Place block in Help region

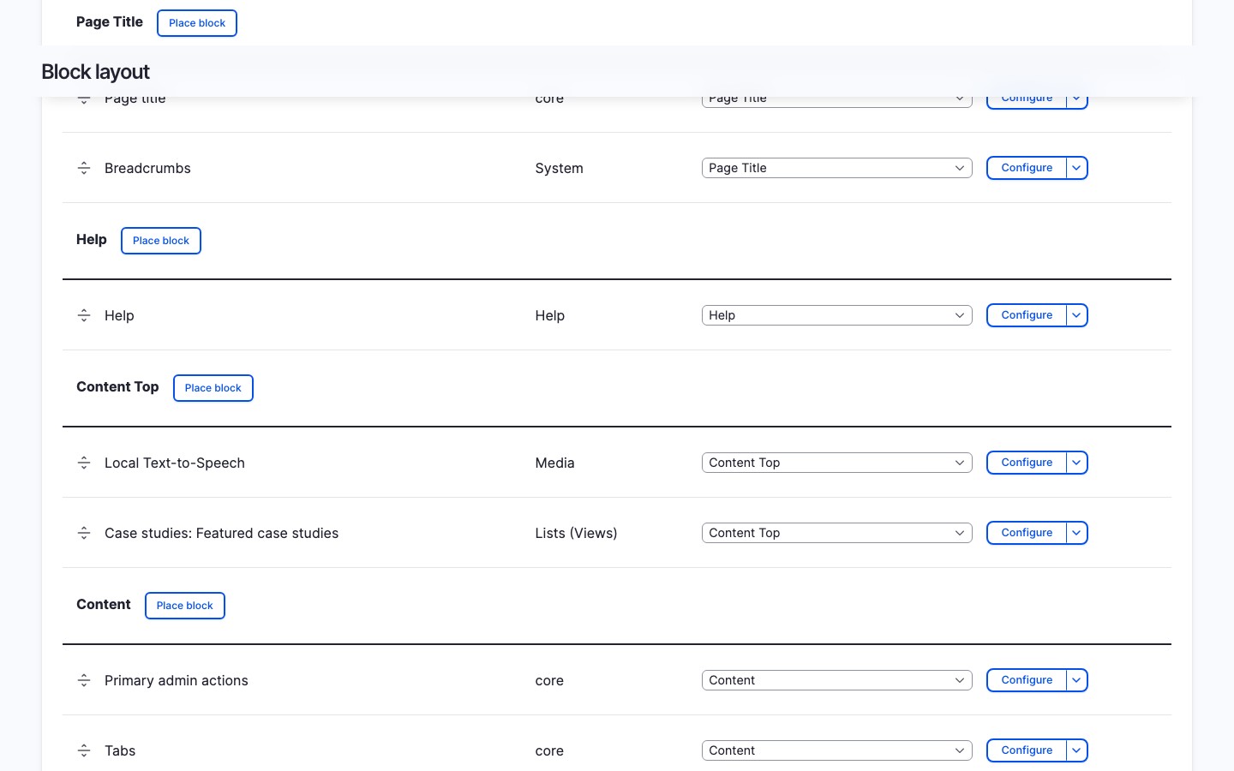[161, 241]
